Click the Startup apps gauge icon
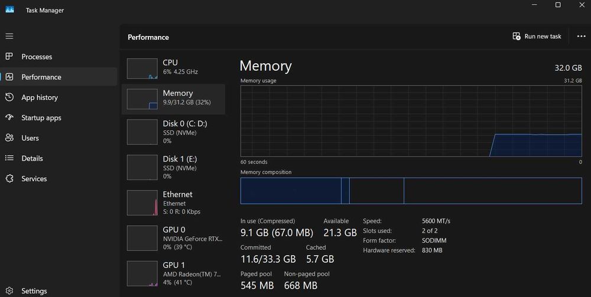This screenshot has width=591, height=297. pos(9,118)
